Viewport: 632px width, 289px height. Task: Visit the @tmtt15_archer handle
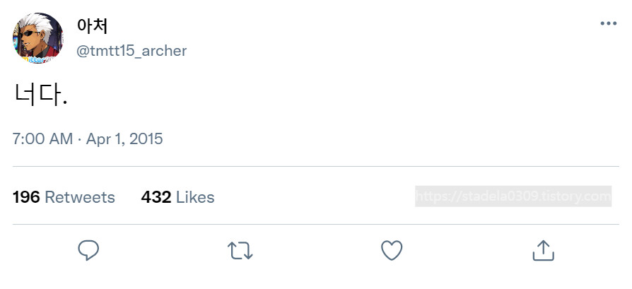point(131,51)
